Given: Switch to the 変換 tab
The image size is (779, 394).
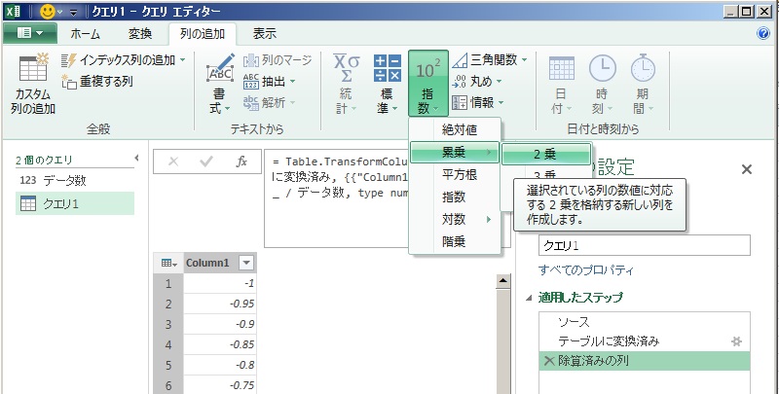Looking at the screenshot, I should pos(139,34).
